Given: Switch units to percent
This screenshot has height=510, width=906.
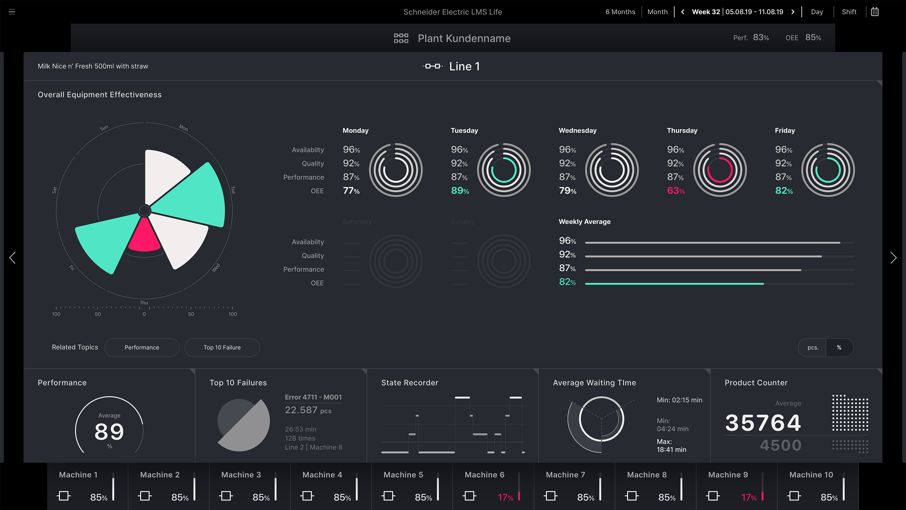Looking at the screenshot, I should (x=840, y=347).
